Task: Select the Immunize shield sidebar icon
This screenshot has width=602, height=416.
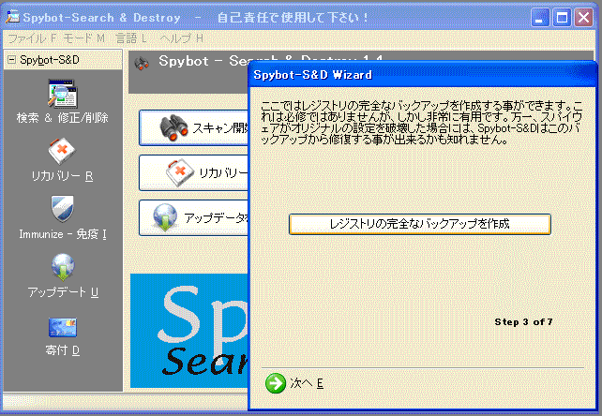Action: pos(62,208)
